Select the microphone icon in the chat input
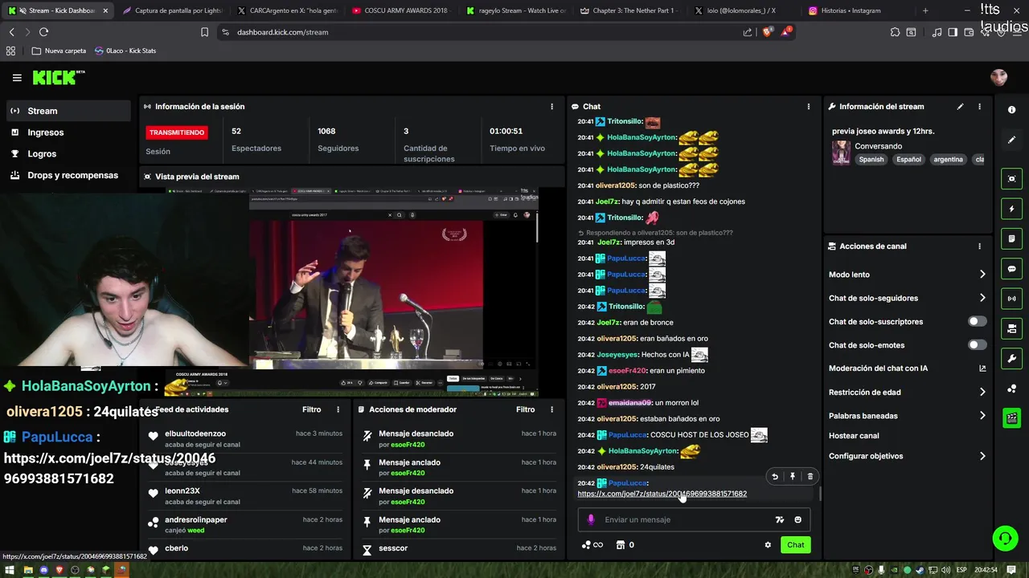The image size is (1029, 578). coord(591,519)
